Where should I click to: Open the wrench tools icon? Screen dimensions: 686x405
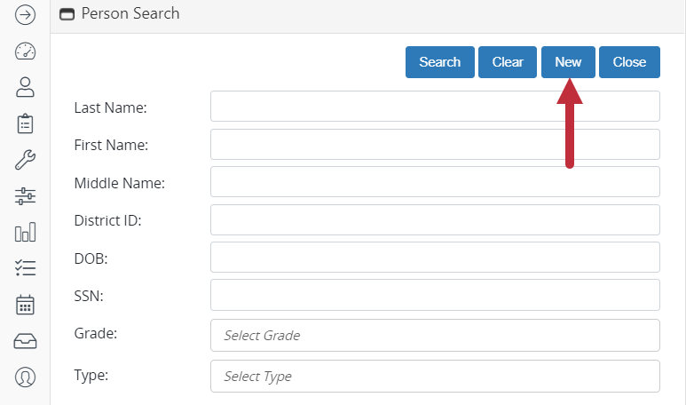click(x=25, y=159)
